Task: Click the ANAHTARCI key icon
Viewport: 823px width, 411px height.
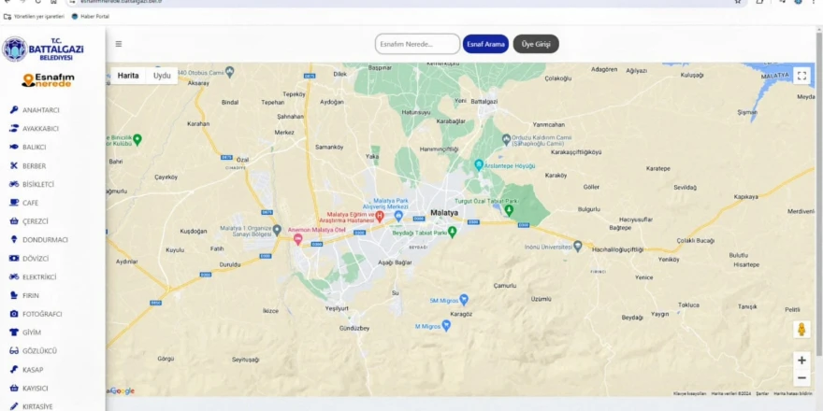Action: coord(14,110)
